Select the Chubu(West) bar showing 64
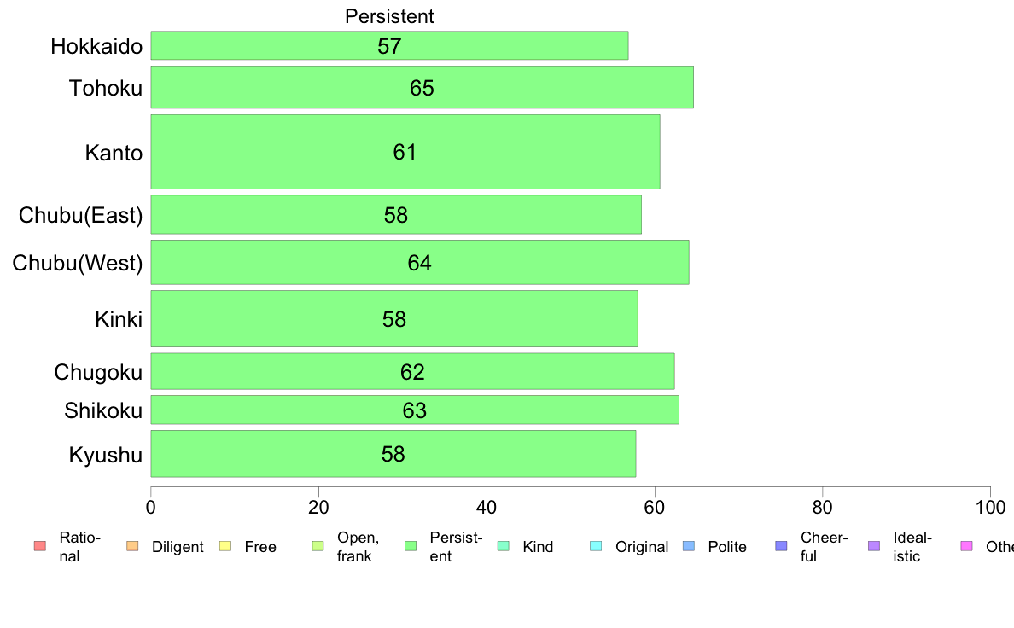1014x628 pixels. 420,262
